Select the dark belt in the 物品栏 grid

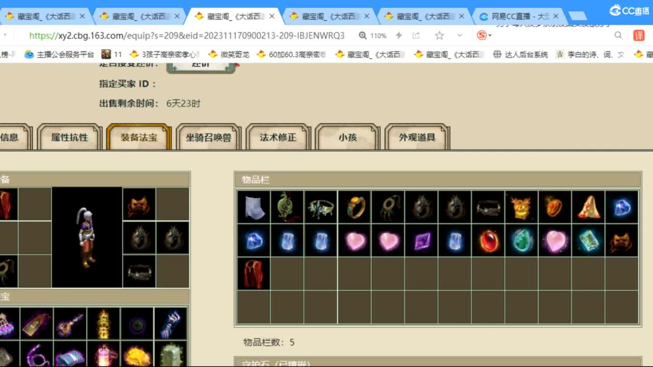488,207
